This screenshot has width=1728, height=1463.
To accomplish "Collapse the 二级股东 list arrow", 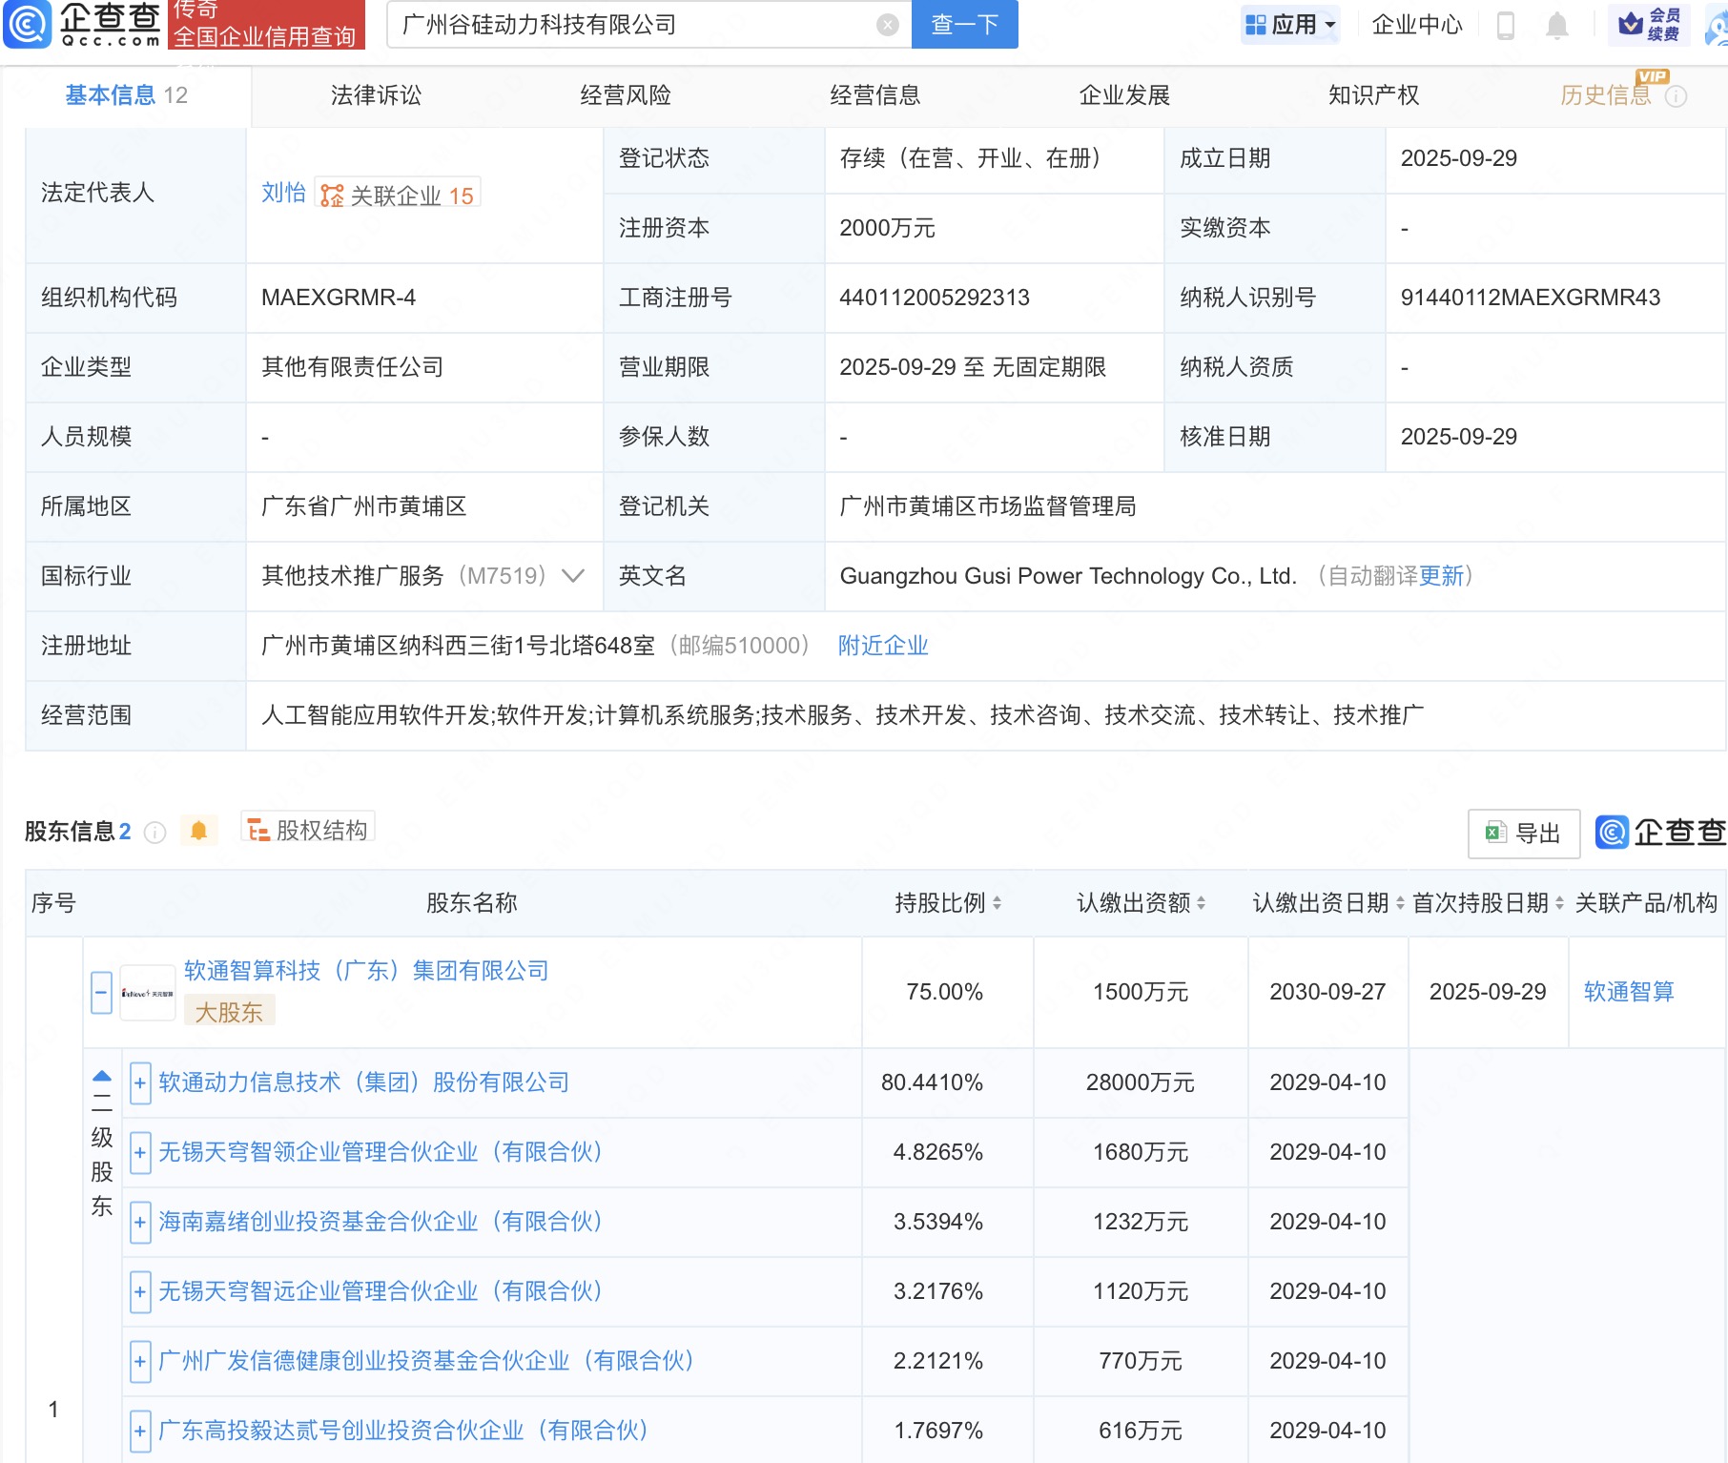I will click(x=102, y=1076).
